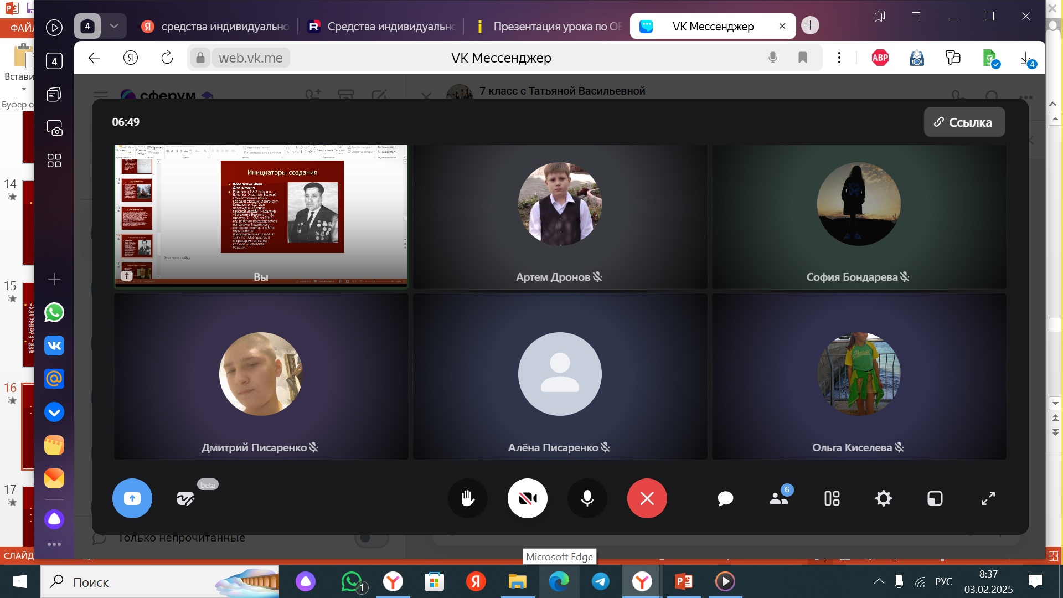The height and width of the screenshot is (598, 1063).
Task: Close the VK Мессенджер tab
Action: click(x=782, y=26)
